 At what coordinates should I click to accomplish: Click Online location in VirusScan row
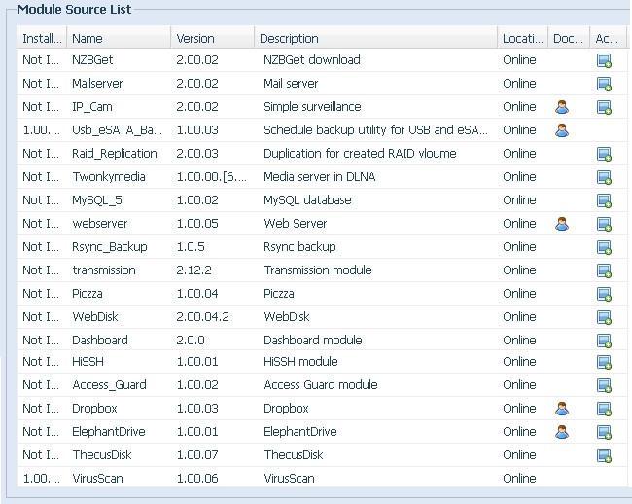[x=519, y=479]
